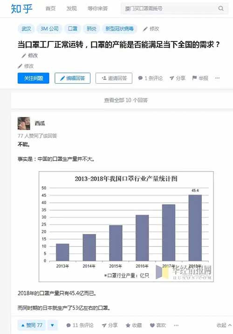Upvote answer with 赞同 77 button
The width and height of the screenshot is (233, 334).
tap(32, 325)
